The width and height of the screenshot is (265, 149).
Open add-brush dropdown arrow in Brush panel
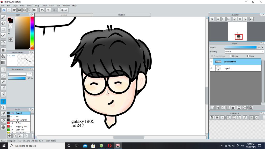click(22, 136)
